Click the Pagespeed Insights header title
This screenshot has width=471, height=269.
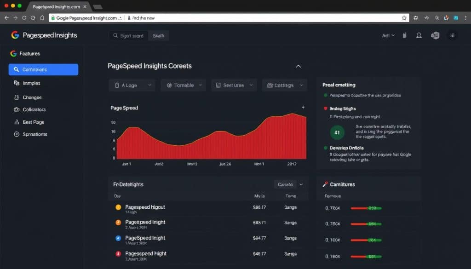coord(50,35)
